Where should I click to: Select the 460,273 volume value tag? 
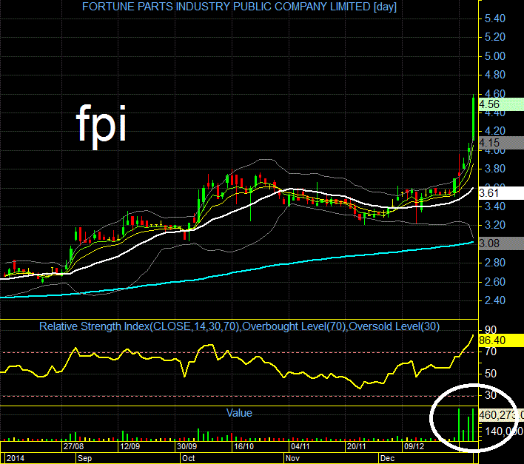[x=501, y=415]
